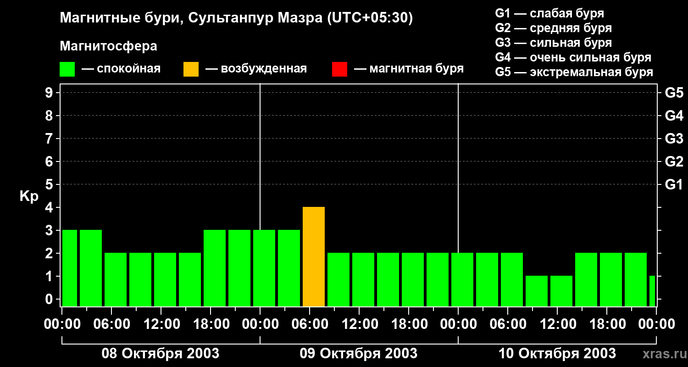Click the right-axis 'G3' label beside Kp 7
The width and height of the screenshot is (688, 367).
674,139
